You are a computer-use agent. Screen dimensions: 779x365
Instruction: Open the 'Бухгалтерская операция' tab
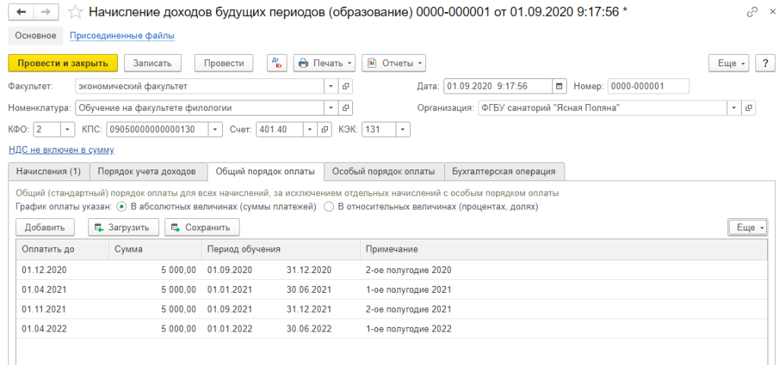point(504,171)
